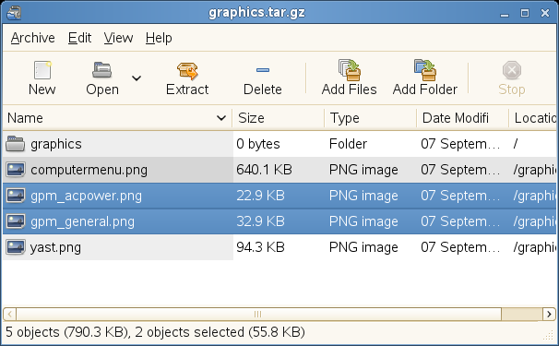Screen dimensions: 559x346
Task: Sort by the Location column header
Action: tap(532, 118)
